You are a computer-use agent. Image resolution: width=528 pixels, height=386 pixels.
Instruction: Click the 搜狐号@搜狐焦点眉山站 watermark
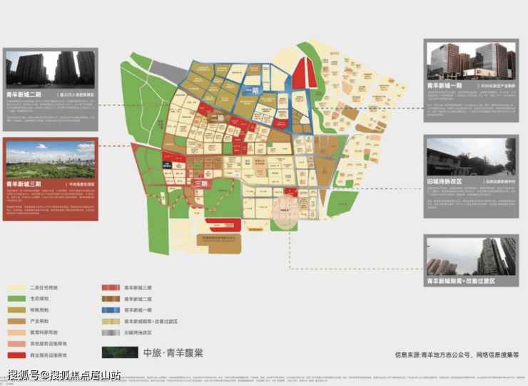click(64, 375)
